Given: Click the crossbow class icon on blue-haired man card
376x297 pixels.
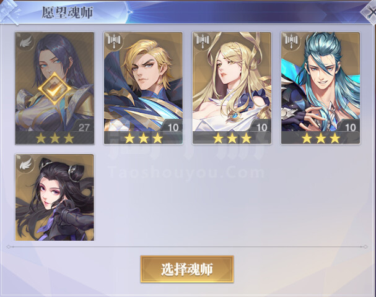Looking at the screenshot, I should pyautogui.click(x=291, y=41).
